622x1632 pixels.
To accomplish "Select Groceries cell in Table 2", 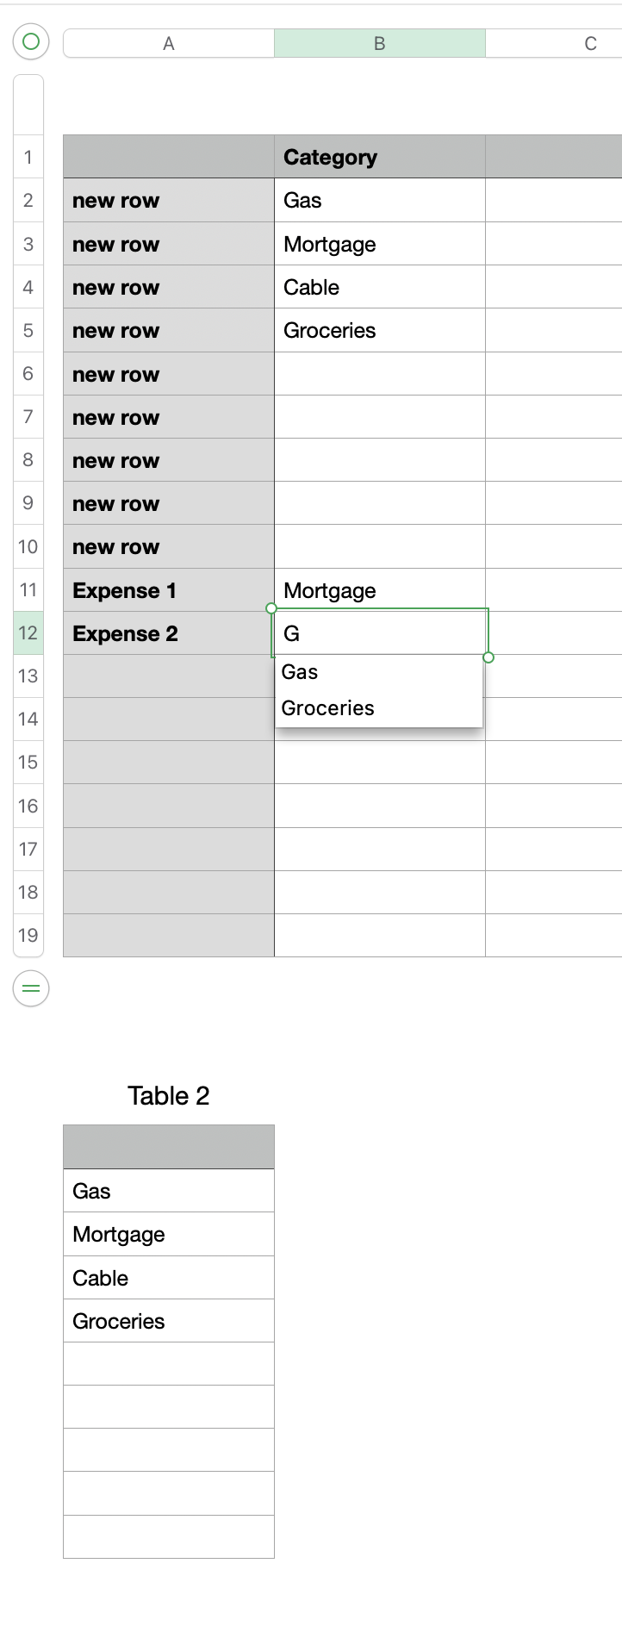I will click(x=169, y=1321).
